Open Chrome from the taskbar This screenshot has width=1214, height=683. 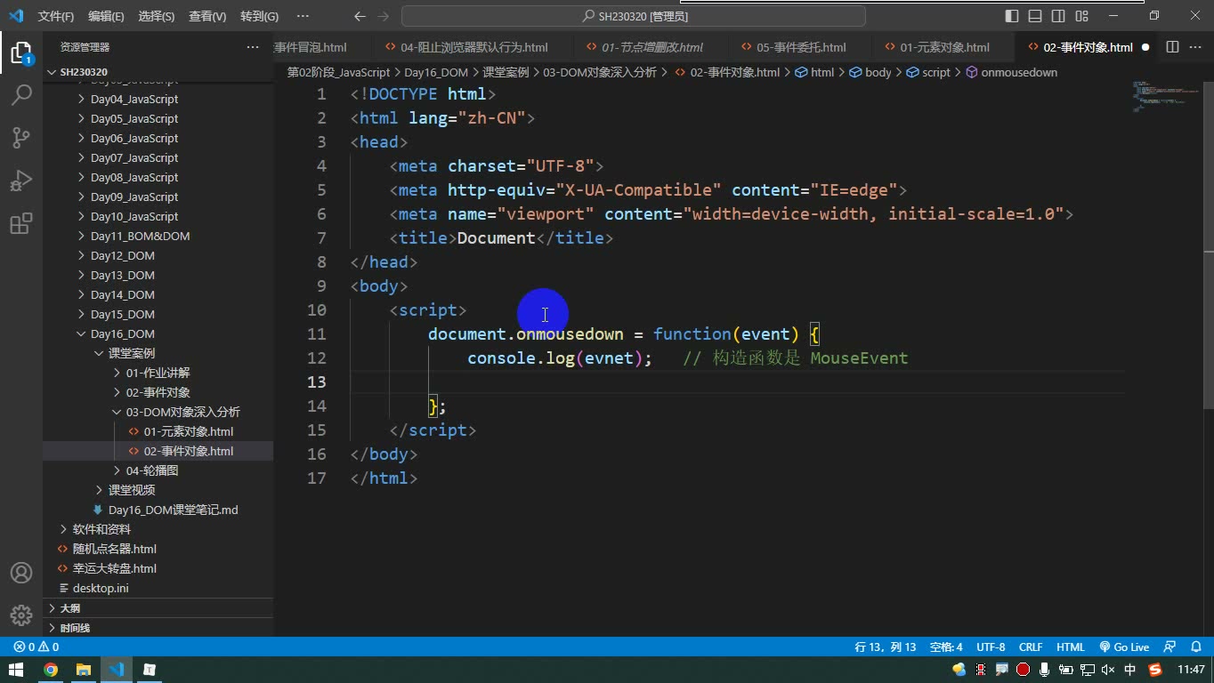pos(51,670)
